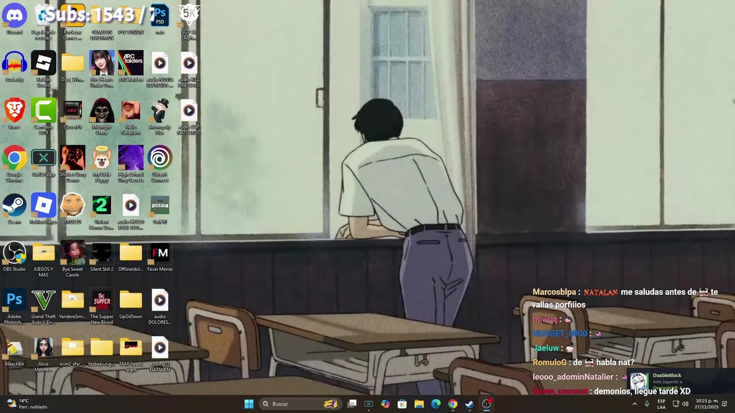Viewport: 735px width, 413px height.
Task: Select the Alice Madness desktop shortcut
Action: point(44,354)
